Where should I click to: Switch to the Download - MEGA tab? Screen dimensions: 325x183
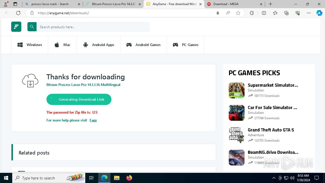click(235, 4)
